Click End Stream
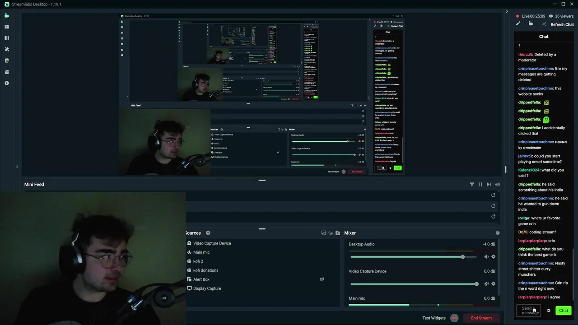 [x=481, y=318]
